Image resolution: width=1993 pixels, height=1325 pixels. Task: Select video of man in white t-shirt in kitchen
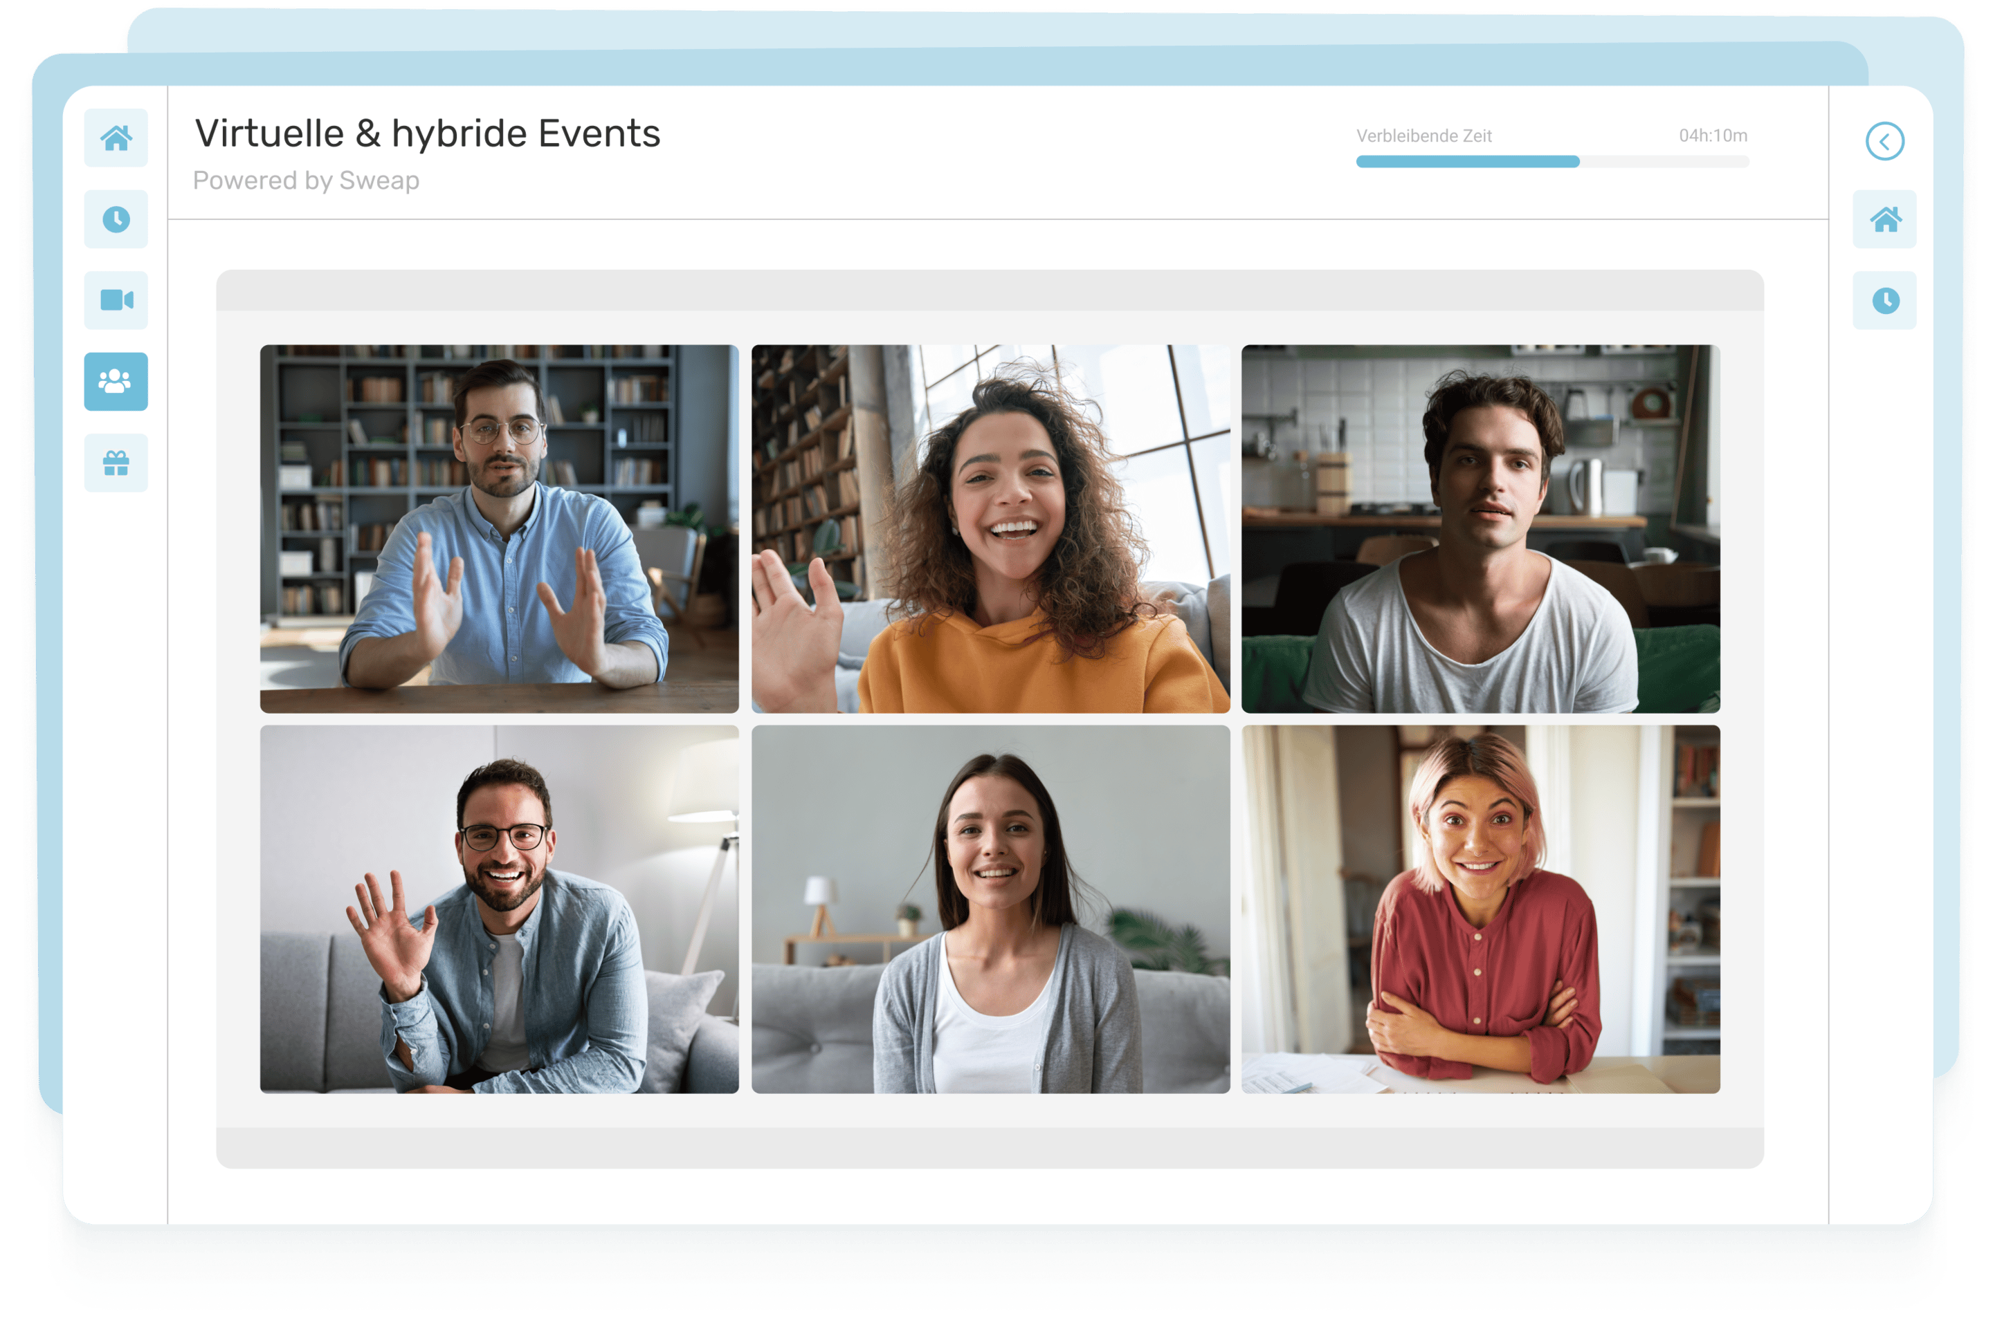tap(1481, 528)
